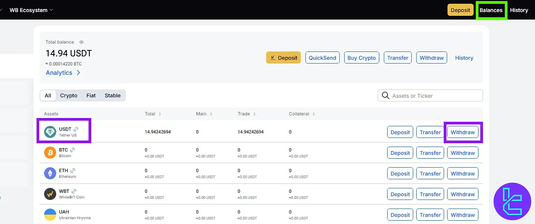Image resolution: width=535 pixels, height=224 pixels.
Task: Click the 14.94 USDT total balance text
Action: pos(69,53)
